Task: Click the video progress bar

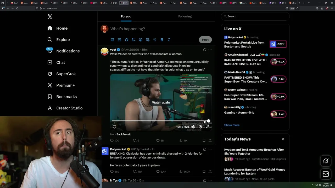Action: click(x=161, y=121)
